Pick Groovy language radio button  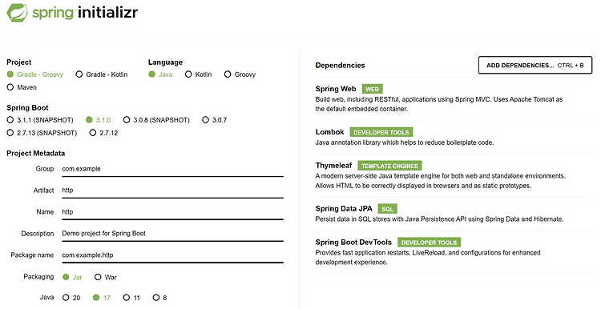240,74
